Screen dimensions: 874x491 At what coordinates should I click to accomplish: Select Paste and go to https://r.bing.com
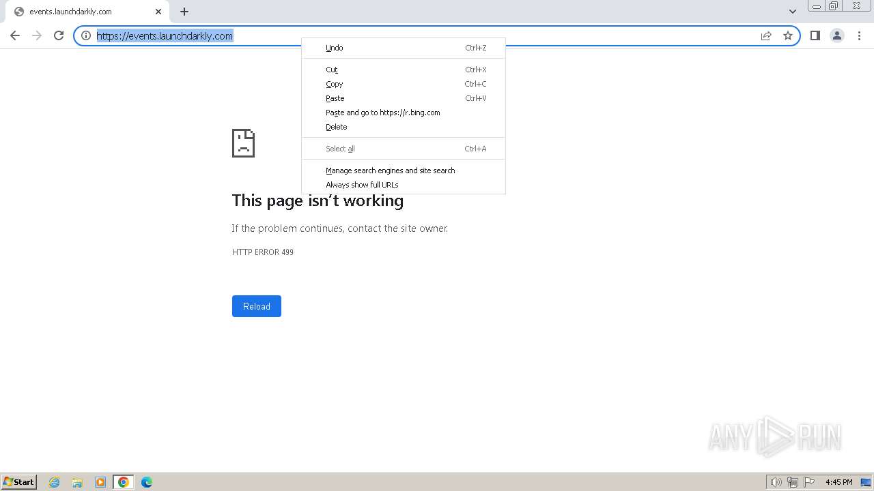click(404, 113)
